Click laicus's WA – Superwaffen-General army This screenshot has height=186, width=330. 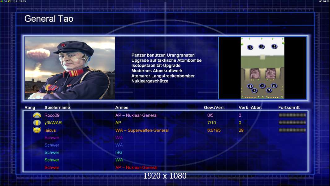coord(142,130)
